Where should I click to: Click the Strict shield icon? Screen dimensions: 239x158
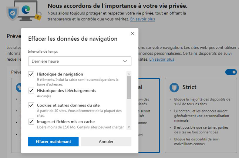(x=174, y=87)
